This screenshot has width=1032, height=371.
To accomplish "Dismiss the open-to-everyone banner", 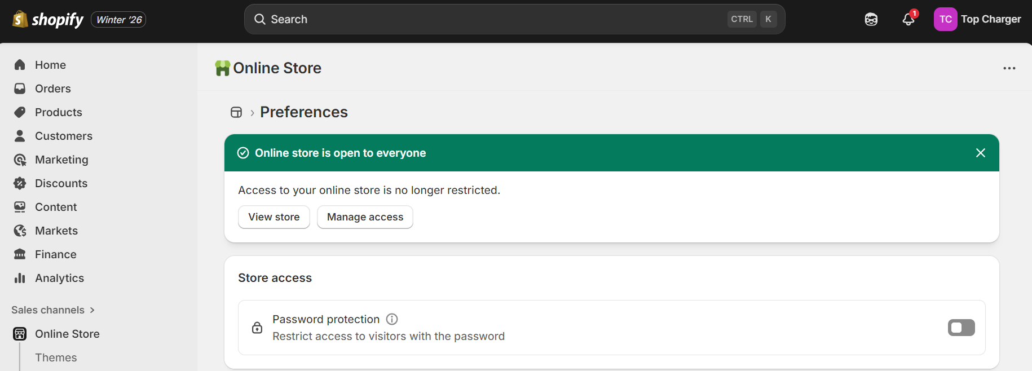I will point(981,153).
